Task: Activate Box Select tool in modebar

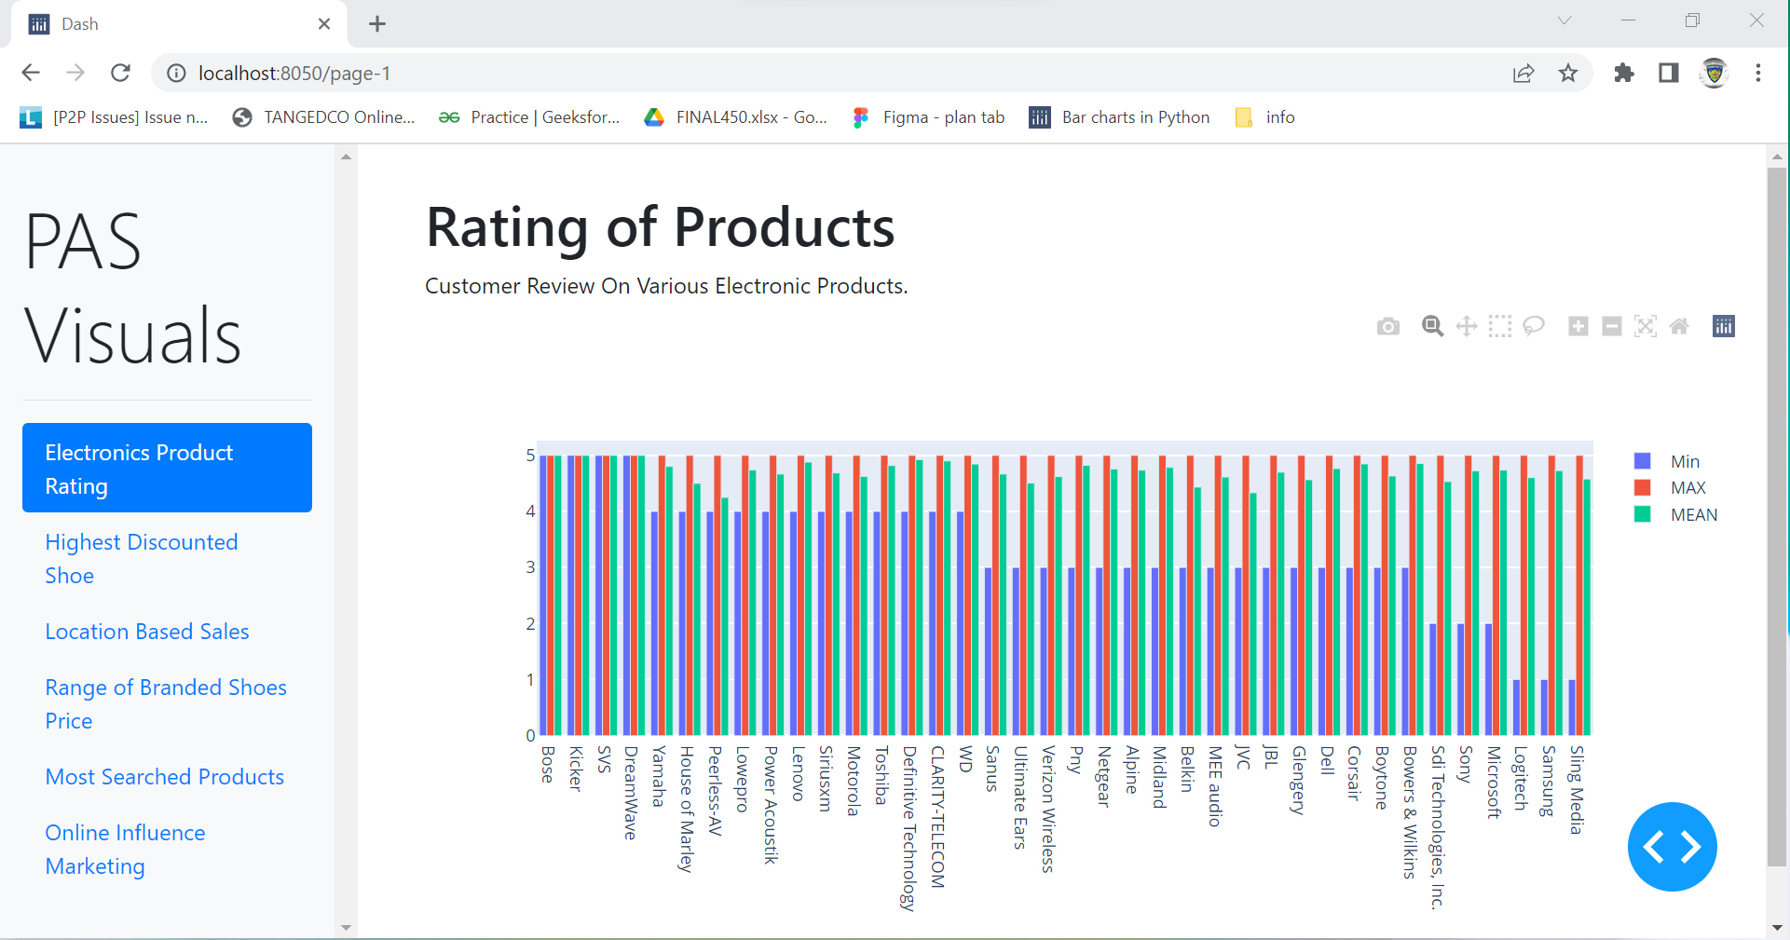Action: [x=1499, y=326]
